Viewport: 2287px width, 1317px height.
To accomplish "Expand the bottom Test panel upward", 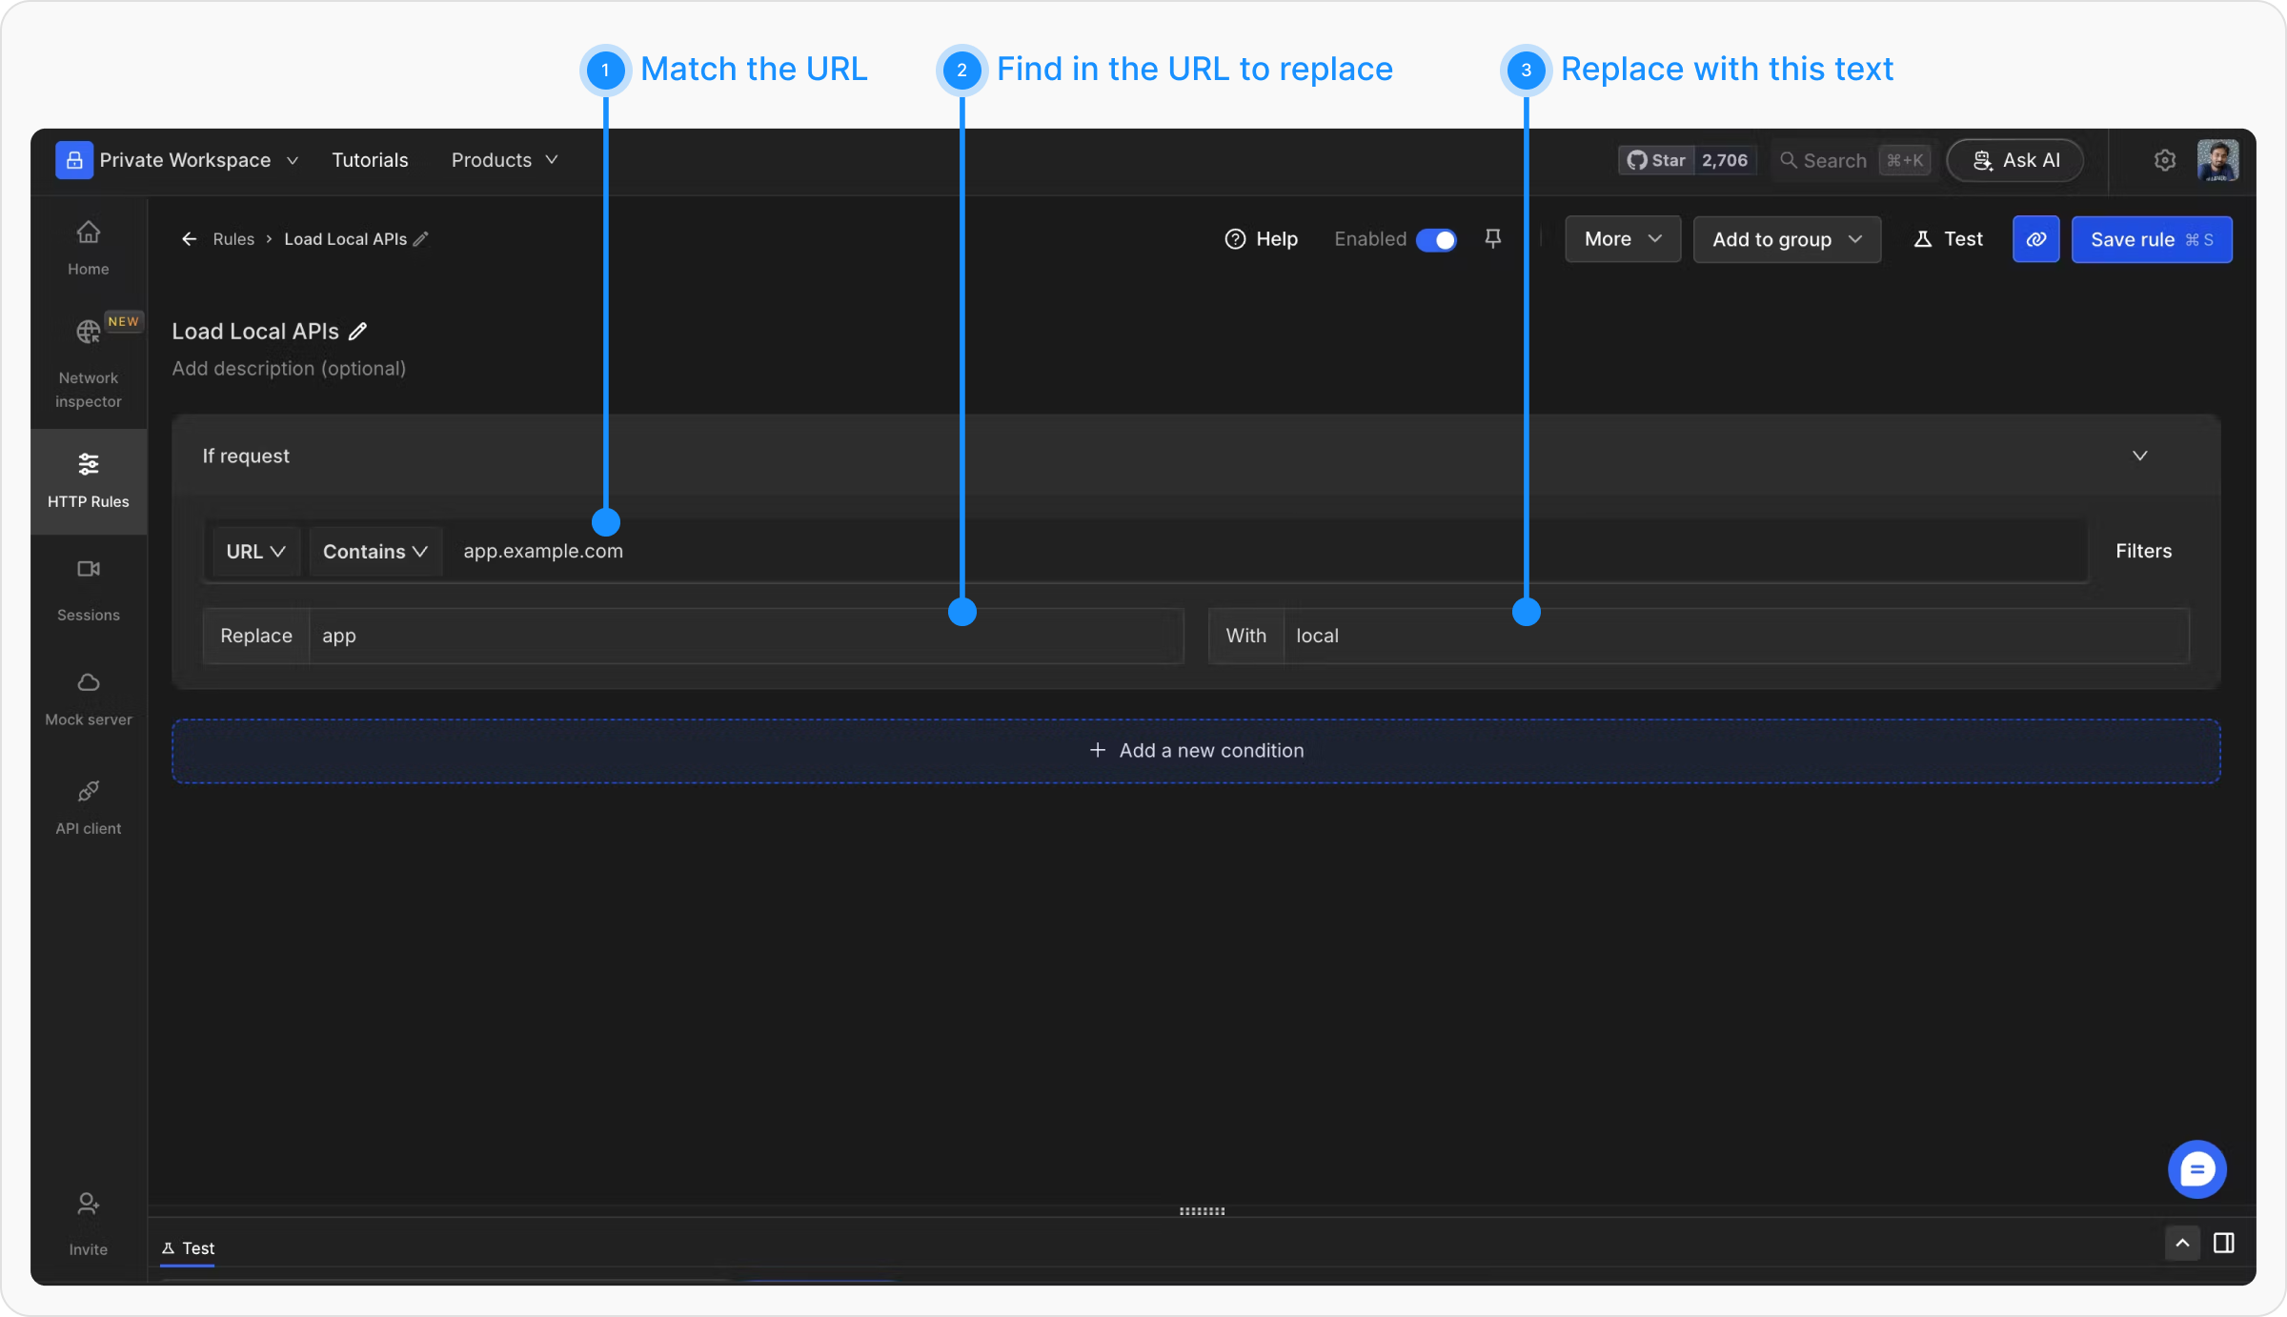I will pos(2182,1243).
